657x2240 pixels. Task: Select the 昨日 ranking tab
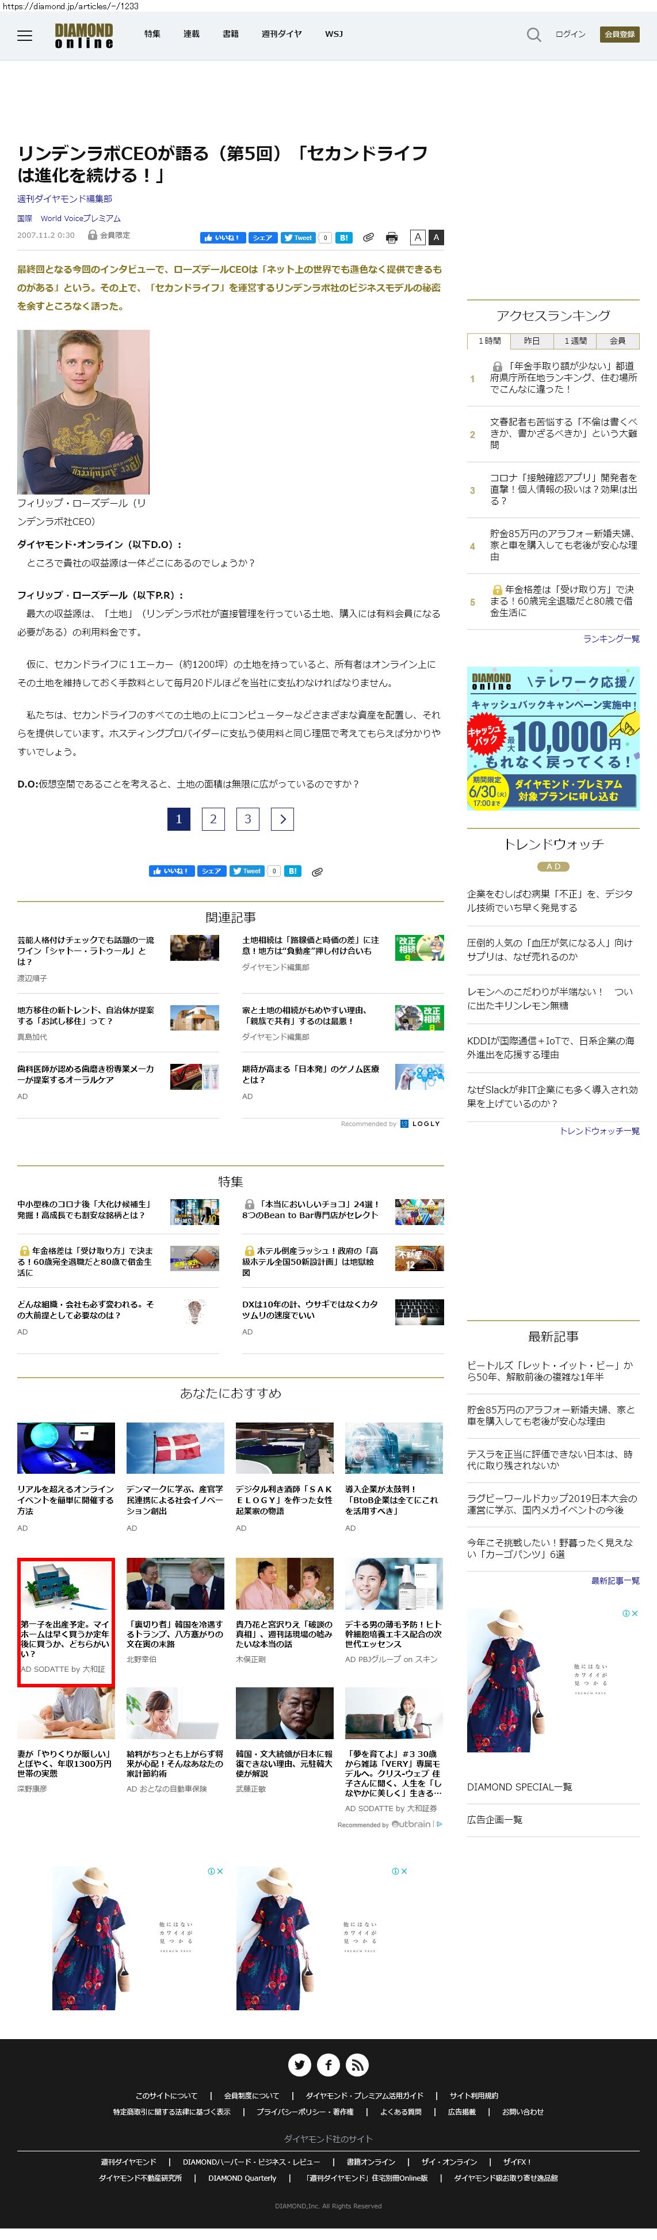pyautogui.click(x=531, y=341)
